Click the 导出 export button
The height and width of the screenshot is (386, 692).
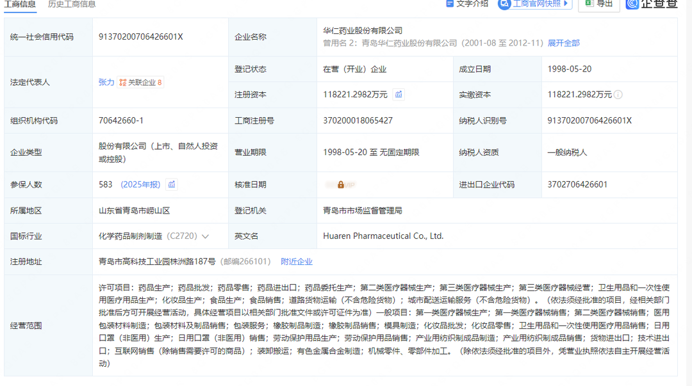pos(599,4)
